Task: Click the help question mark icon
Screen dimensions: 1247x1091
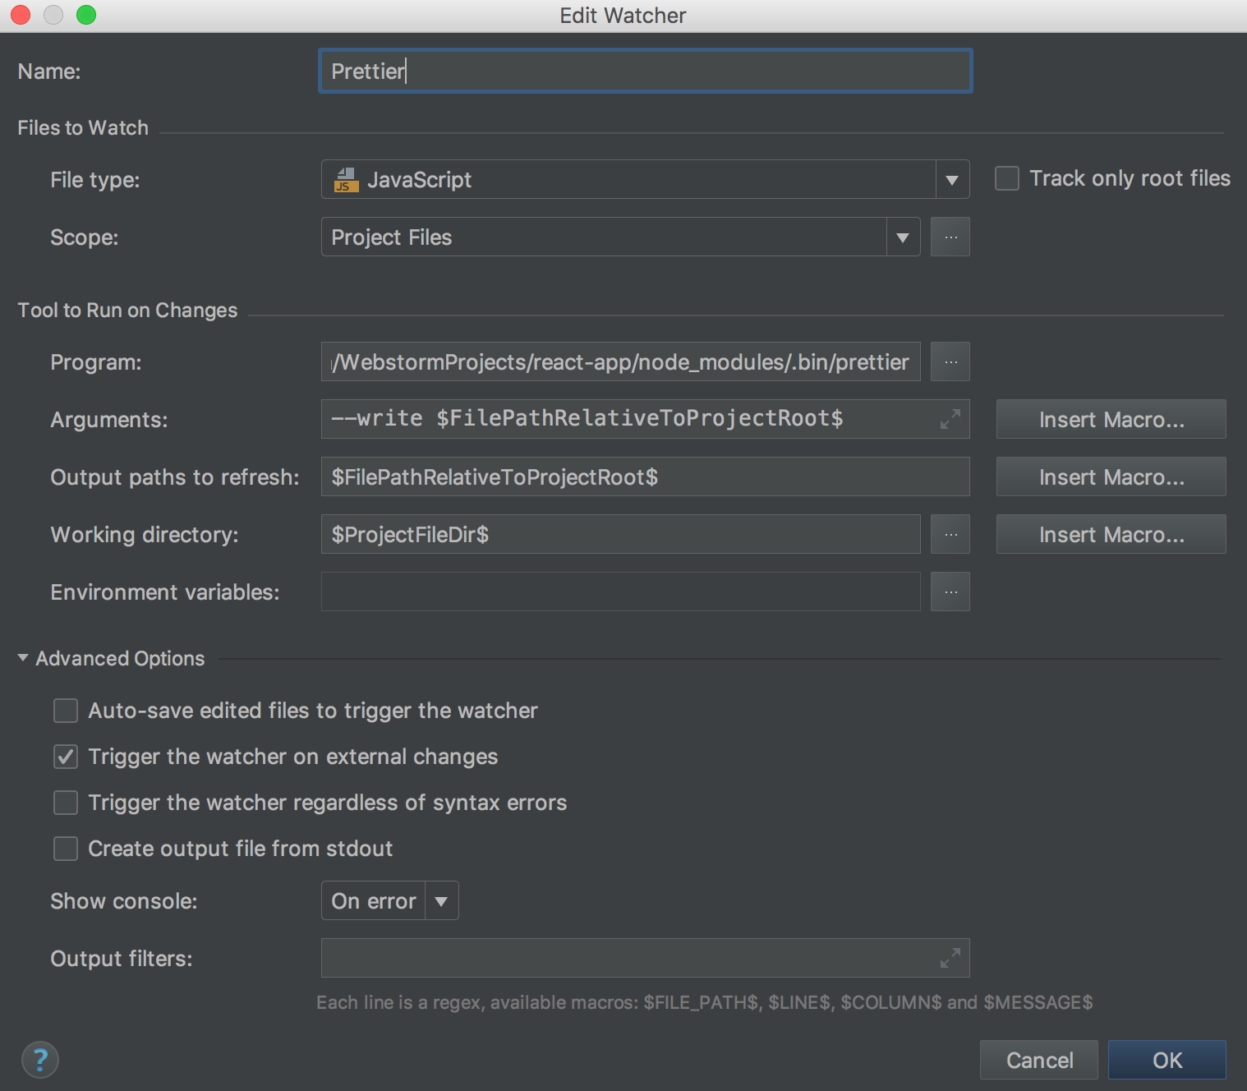Action: point(39,1060)
